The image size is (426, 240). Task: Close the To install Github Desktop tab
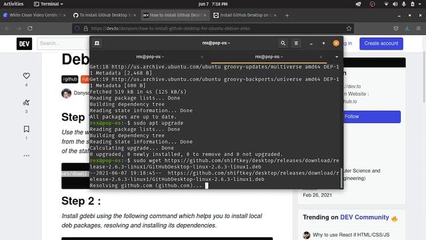pyautogui.click(x=134, y=15)
